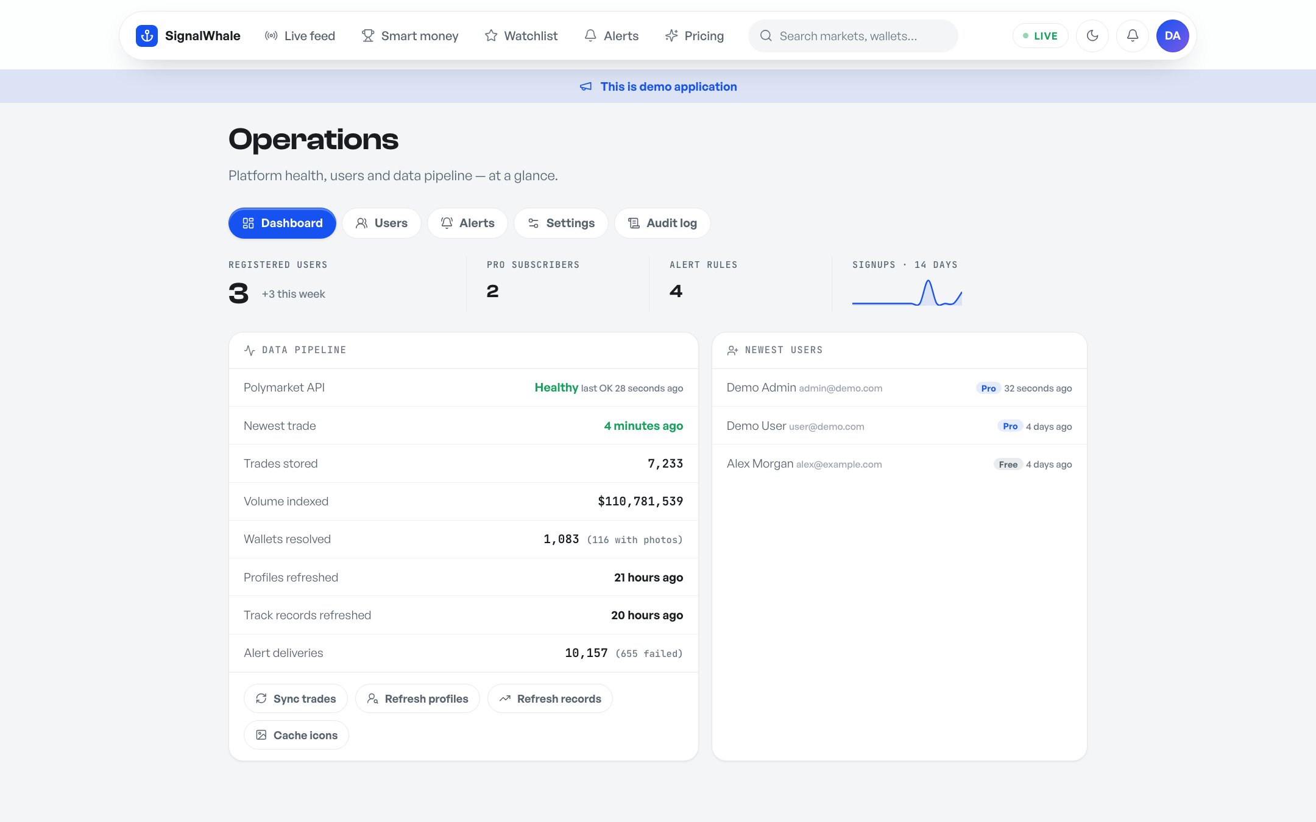Click the Dashboard grid icon
Viewport: 1316px width, 822px height.
248,223
